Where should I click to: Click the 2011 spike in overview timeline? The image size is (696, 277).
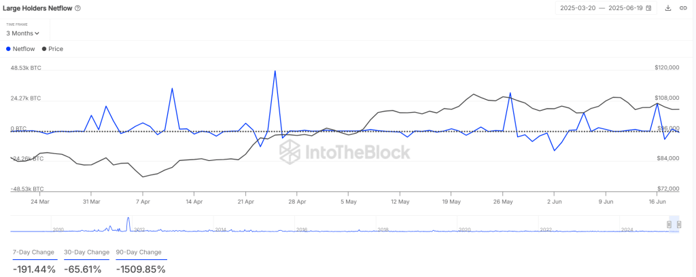click(128, 223)
